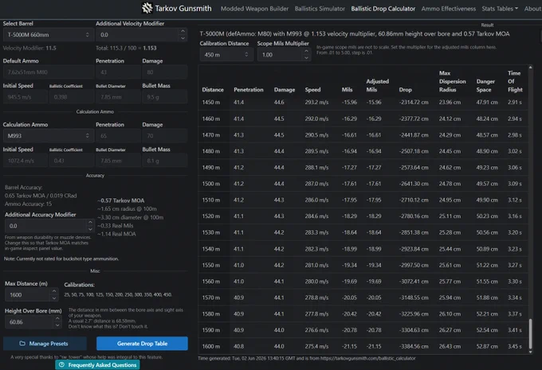
Task: Decrease the Additional Velocity Modifier value
Action: [183, 38]
